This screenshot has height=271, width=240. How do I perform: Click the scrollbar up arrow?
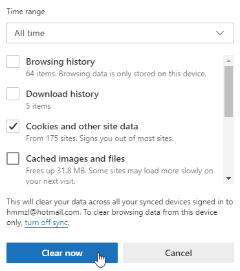tap(229, 61)
